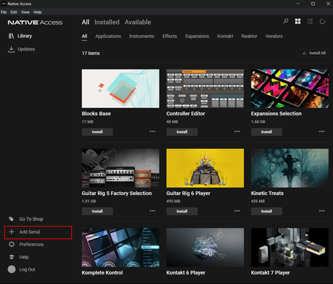This screenshot has height=284, width=333.
Task: Install Kinetic Treats
Action: coord(267,211)
